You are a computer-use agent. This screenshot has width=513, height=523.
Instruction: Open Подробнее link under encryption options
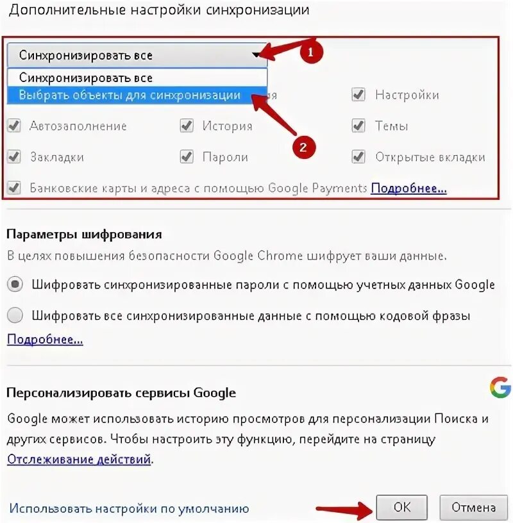(45, 340)
